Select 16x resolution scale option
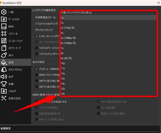 [109, 94]
